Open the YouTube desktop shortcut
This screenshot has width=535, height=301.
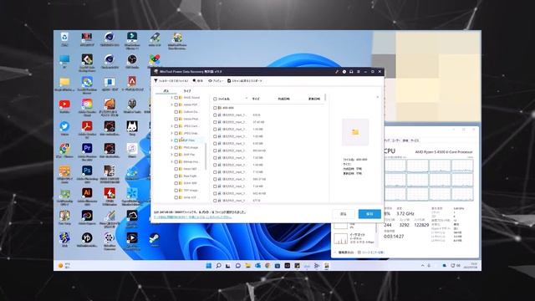(64, 106)
